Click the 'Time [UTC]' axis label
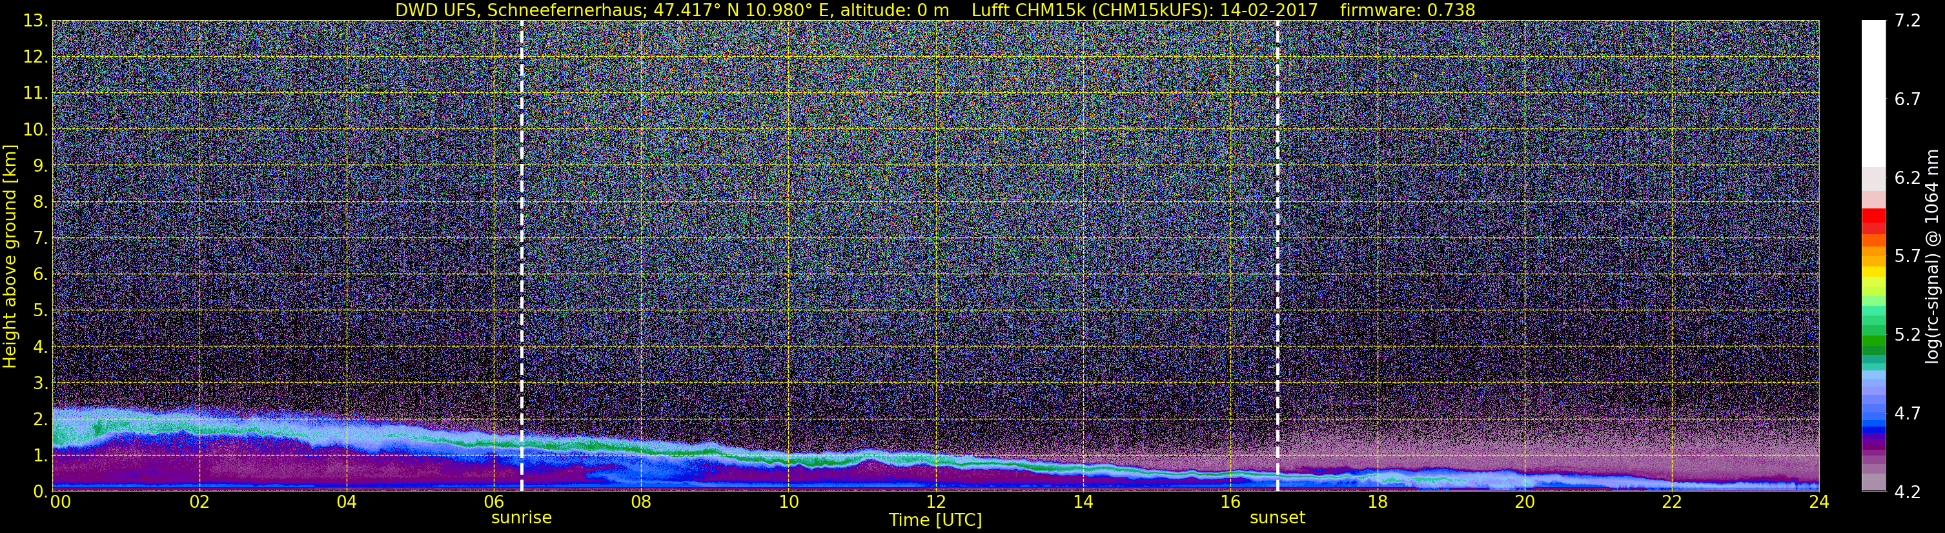 click(935, 519)
